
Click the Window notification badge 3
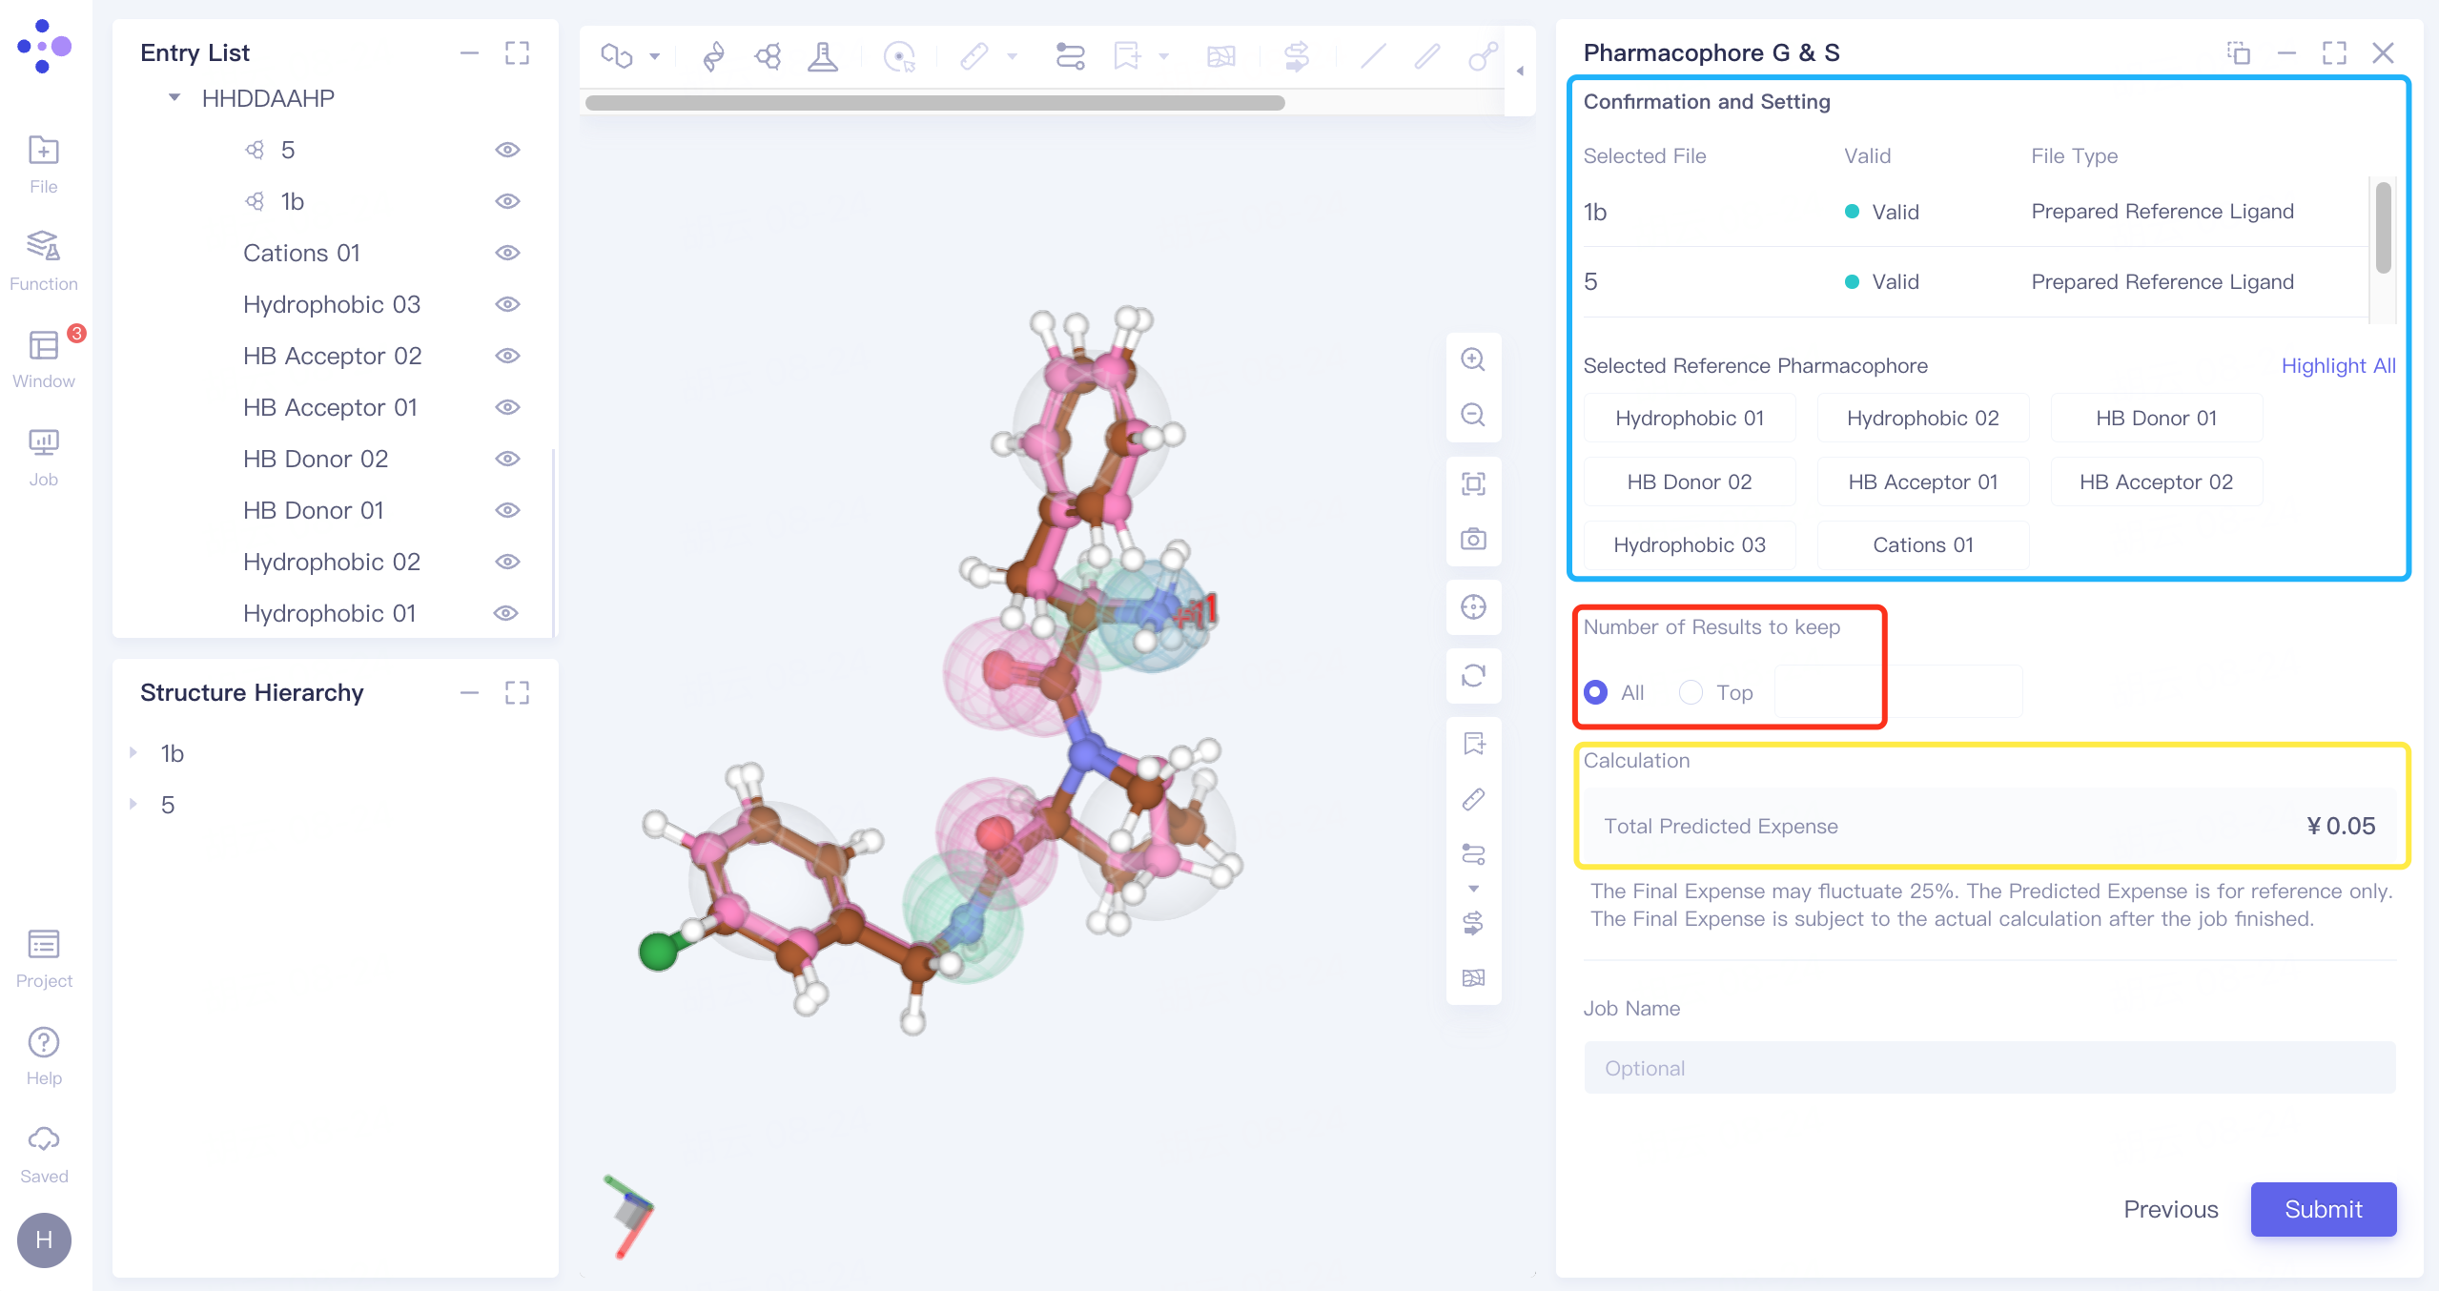(77, 334)
